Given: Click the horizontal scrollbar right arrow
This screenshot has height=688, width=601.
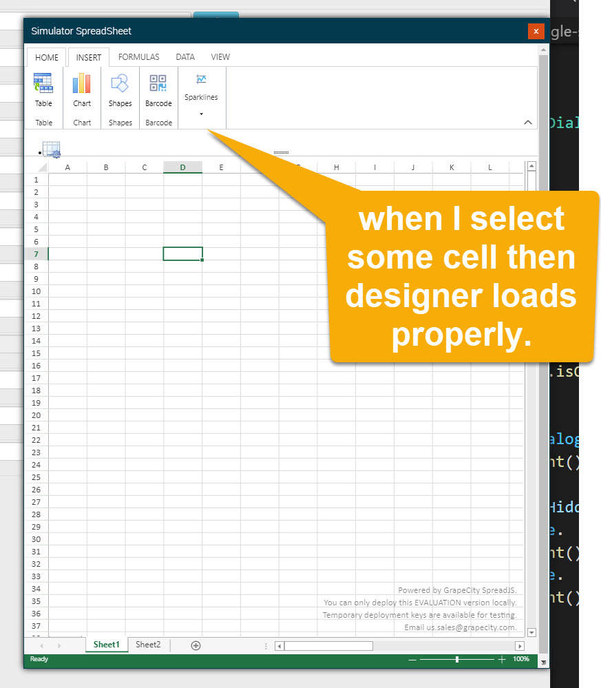Looking at the screenshot, I should [x=519, y=646].
